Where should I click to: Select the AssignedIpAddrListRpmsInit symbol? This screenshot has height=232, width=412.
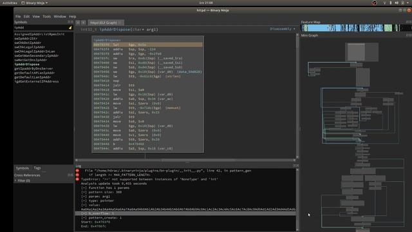[x=39, y=34]
